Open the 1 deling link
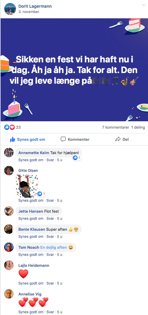Viewport: 148px width, 315px height. pyautogui.click(x=138, y=127)
